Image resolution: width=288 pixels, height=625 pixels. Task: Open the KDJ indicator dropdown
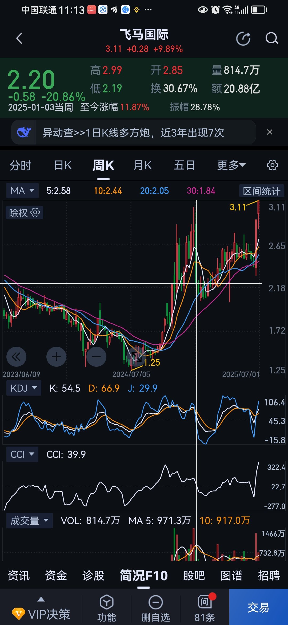click(24, 388)
